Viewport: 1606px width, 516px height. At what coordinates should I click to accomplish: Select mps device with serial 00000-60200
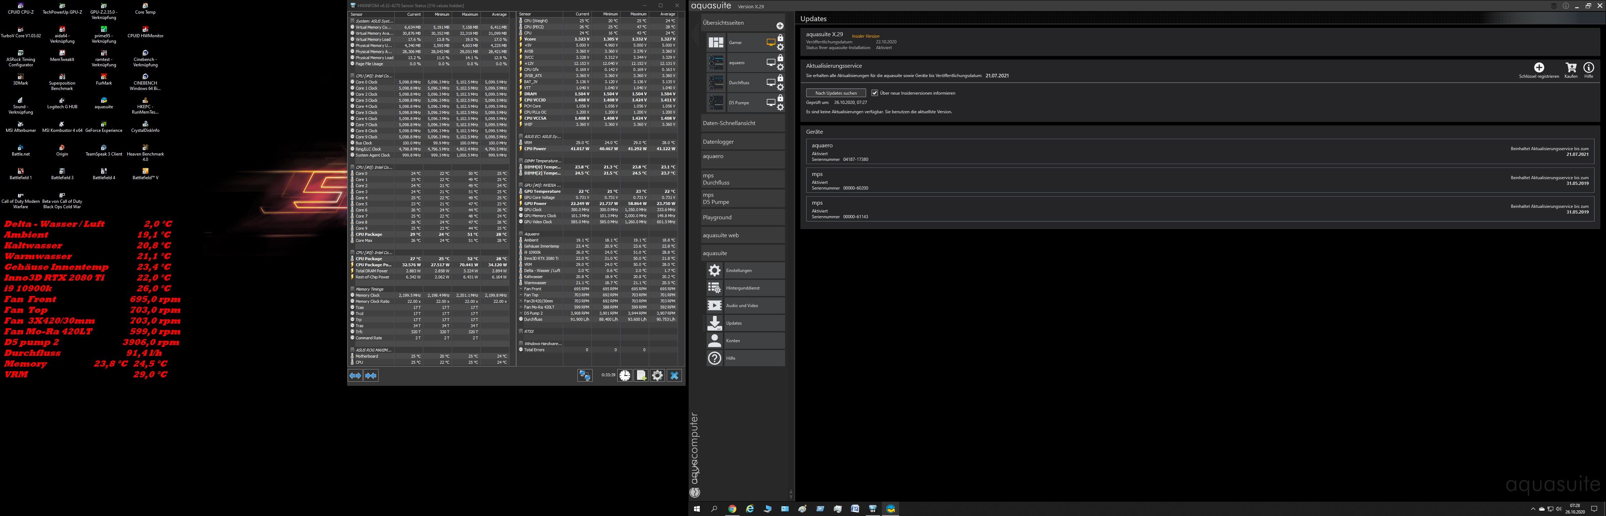point(1199,181)
